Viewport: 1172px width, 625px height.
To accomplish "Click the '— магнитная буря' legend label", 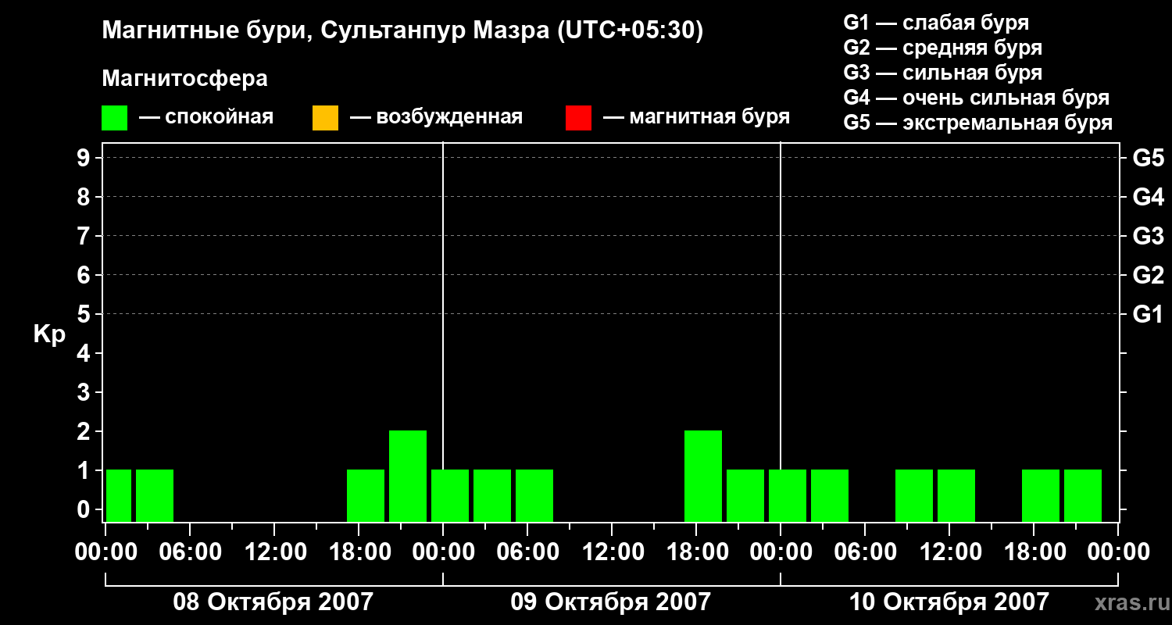I will pos(697,118).
